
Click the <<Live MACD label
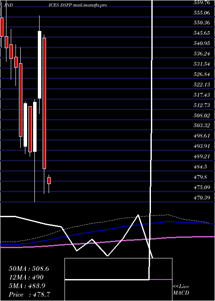(181, 290)
